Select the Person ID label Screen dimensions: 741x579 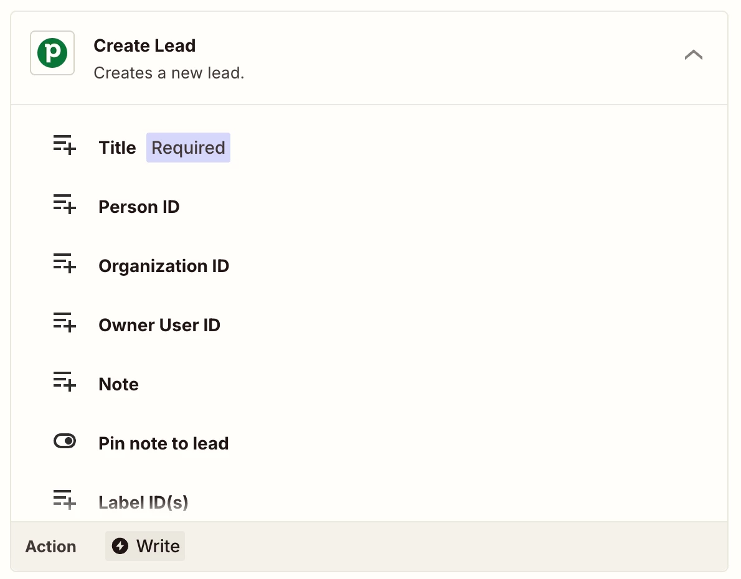[x=139, y=207]
